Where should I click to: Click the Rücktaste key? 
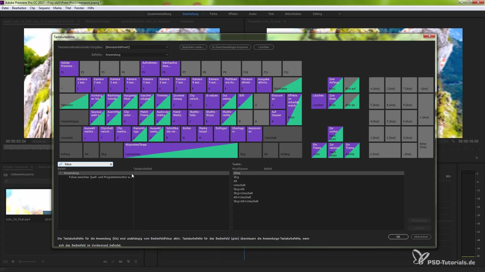(287, 85)
